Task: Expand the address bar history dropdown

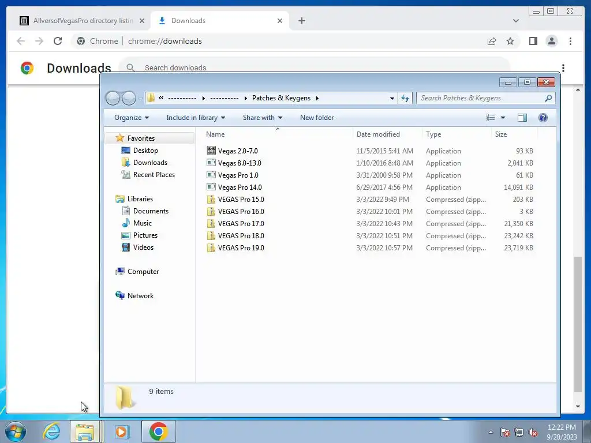Action: (x=392, y=98)
